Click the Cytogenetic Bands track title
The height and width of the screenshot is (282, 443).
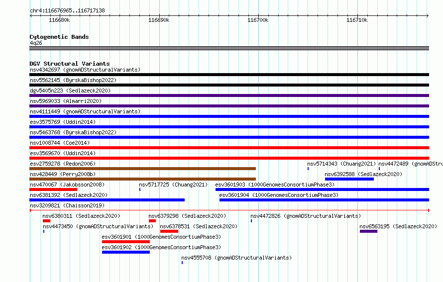pyautogui.click(x=59, y=37)
